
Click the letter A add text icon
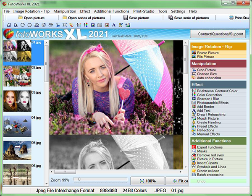coord(114,25)
